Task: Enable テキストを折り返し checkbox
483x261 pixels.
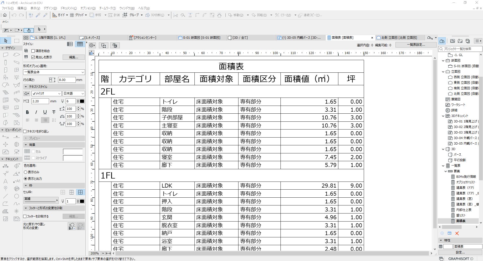Action: point(25,131)
